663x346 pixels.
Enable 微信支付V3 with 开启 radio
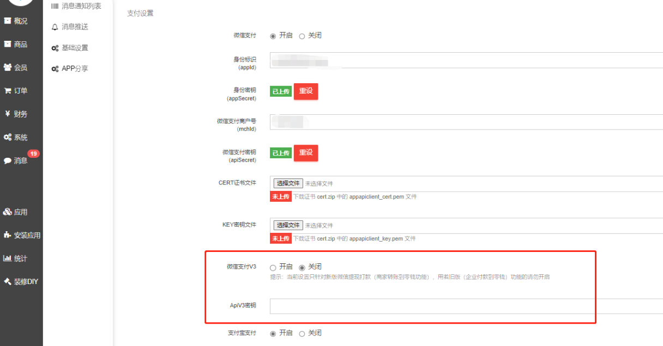coord(273,268)
